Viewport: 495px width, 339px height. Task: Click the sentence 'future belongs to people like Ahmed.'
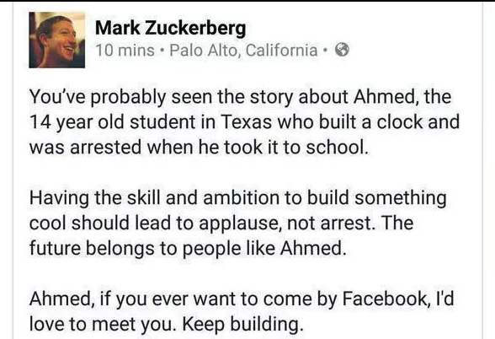tap(188, 248)
